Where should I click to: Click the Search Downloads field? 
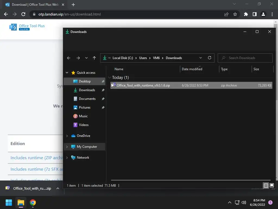click(x=245, y=58)
